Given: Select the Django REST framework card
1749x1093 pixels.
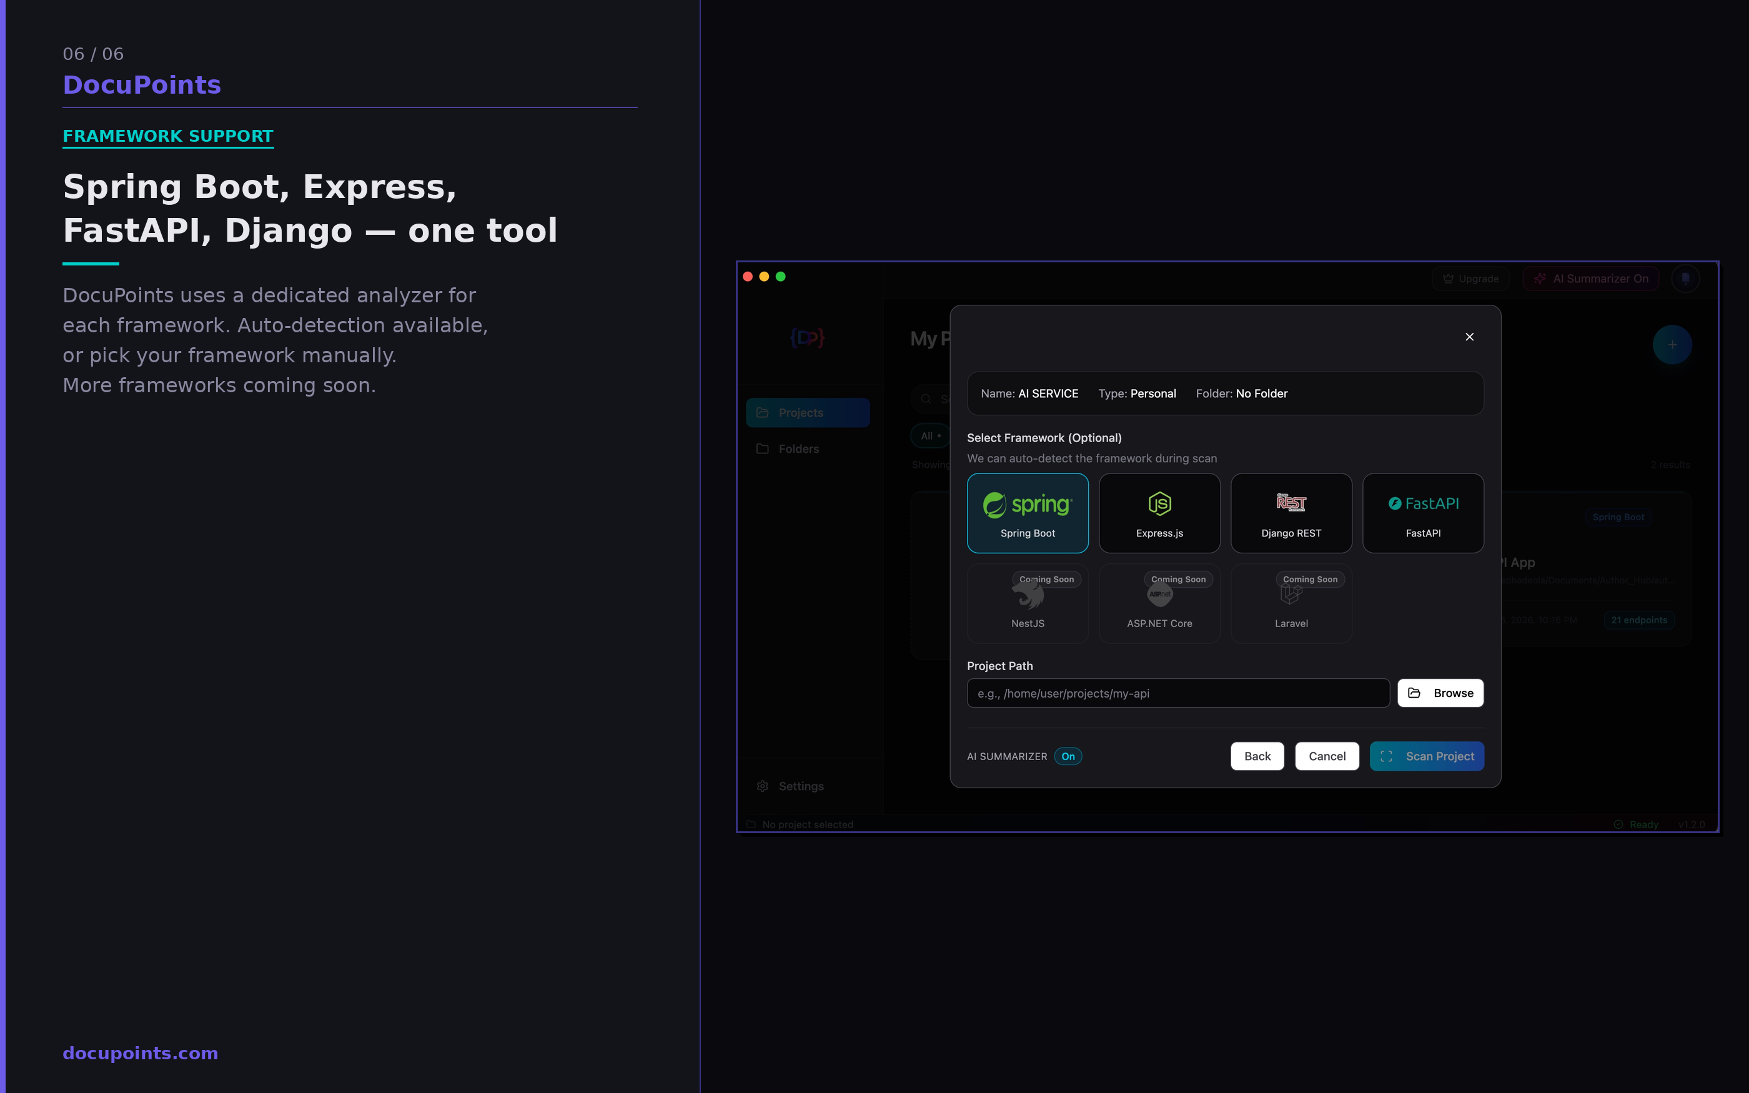Looking at the screenshot, I should (1291, 513).
